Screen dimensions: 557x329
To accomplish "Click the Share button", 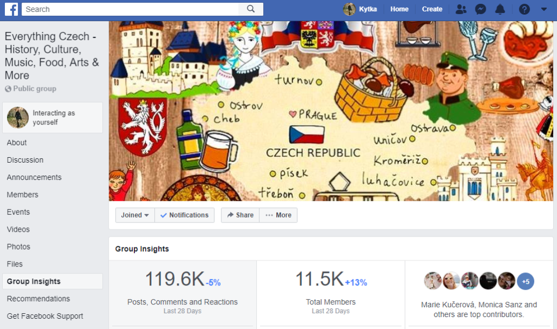I will [x=240, y=215].
